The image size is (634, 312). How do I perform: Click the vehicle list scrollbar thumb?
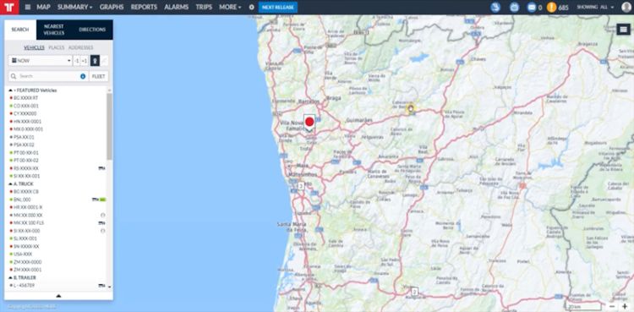pos(109,126)
